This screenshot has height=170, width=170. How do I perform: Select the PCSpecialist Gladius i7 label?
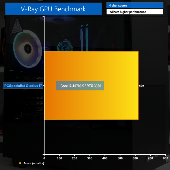pos(23,86)
